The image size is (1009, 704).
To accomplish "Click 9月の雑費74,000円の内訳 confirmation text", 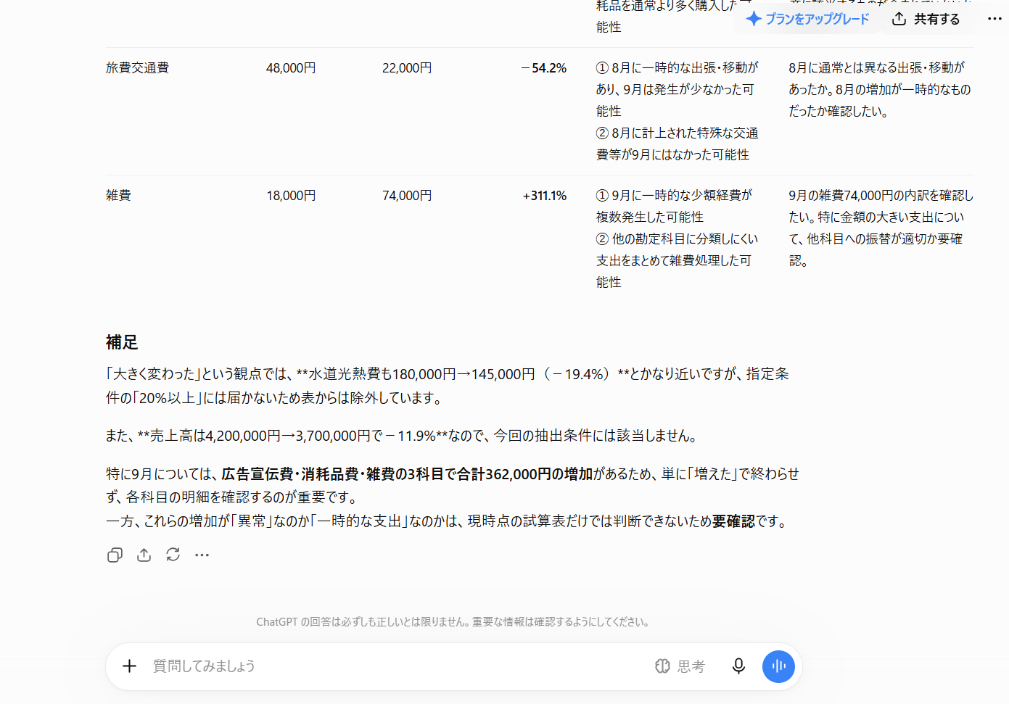I will [x=881, y=228].
